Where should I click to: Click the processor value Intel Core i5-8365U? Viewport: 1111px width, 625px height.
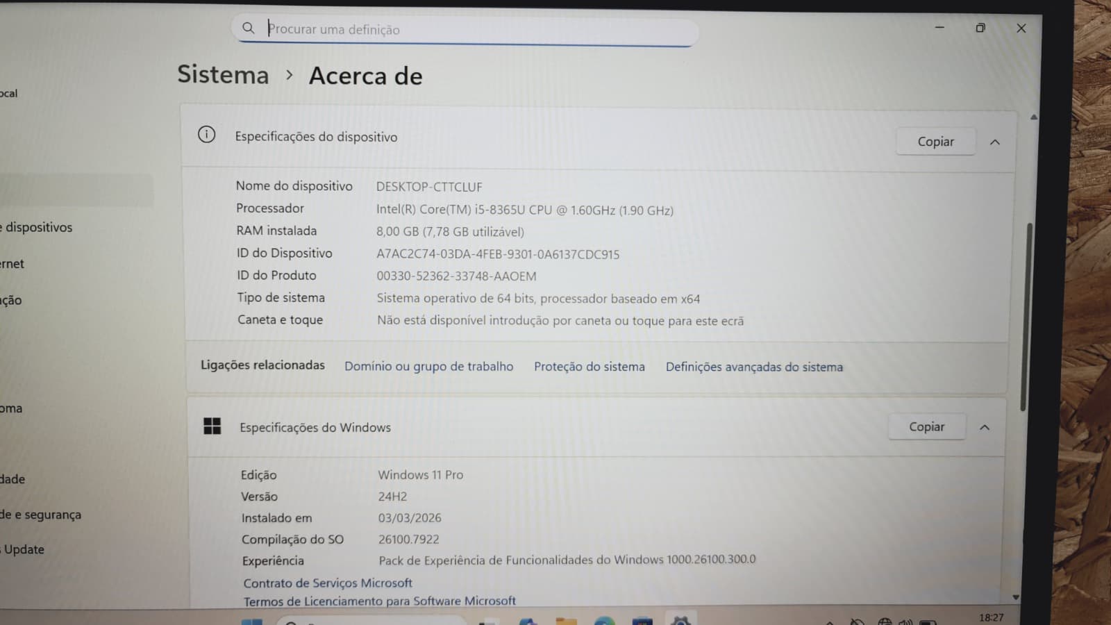click(x=525, y=210)
